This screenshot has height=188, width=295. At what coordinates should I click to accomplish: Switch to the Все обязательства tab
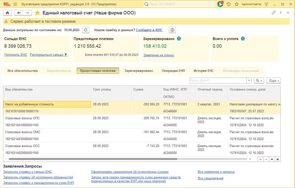22,71
